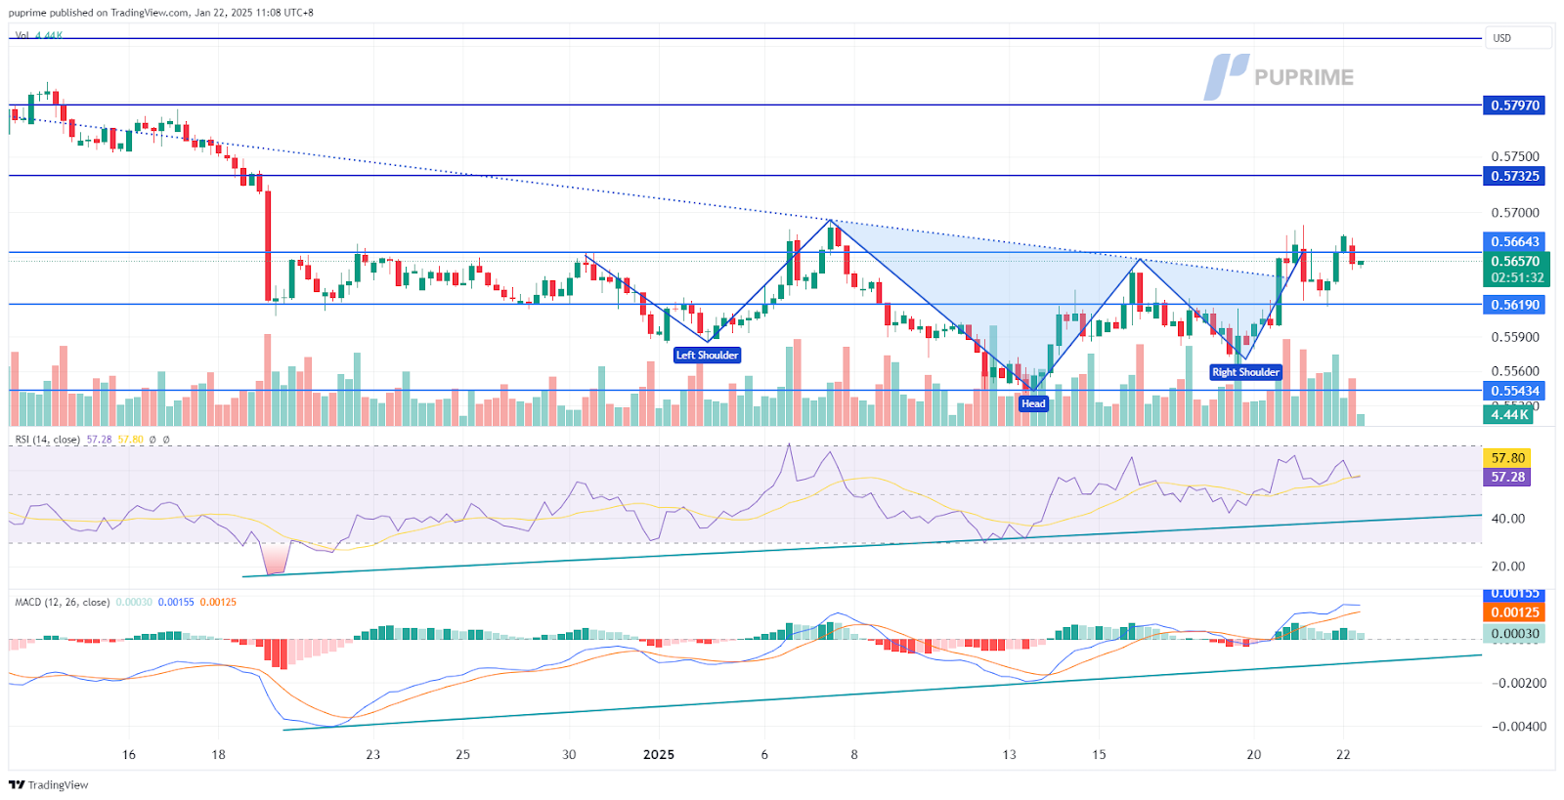
Task: Click the 0.57970 price level label
Action: [x=1513, y=105]
